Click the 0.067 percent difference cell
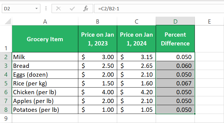The width and height of the screenshot is (224, 123). tap(175, 83)
